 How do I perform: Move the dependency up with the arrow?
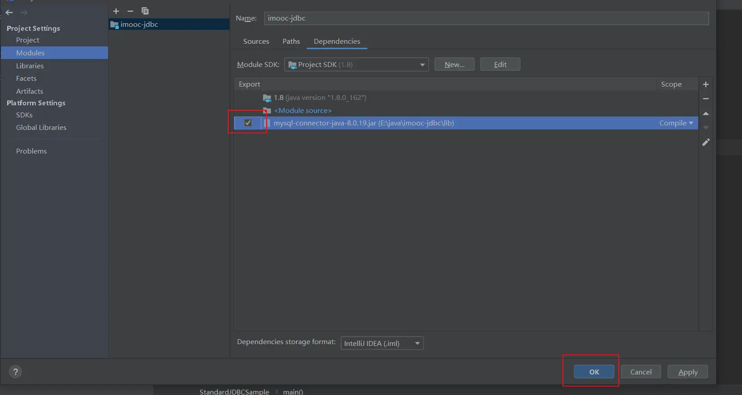tap(705, 114)
